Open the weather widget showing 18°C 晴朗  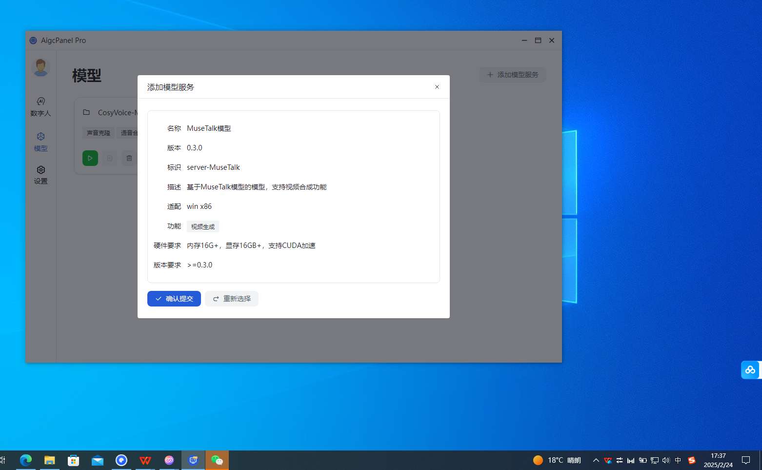(557, 460)
